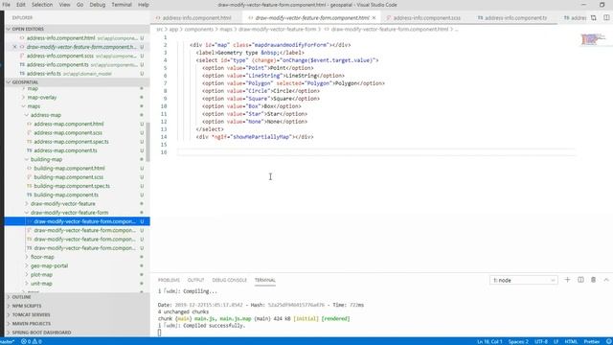The width and height of the screenshot is (613, 345).
Task: Expand the unit-map folder
Action: [x=41, y=284]
